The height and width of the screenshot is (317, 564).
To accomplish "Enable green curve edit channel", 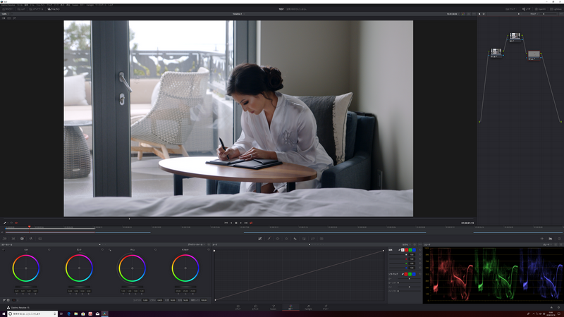I will [x=410, y=250].
